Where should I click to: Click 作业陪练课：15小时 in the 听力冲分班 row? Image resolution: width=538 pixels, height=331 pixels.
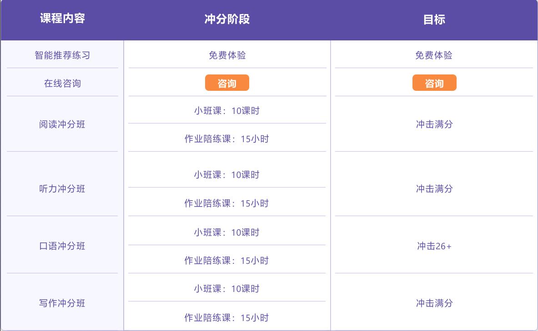click(226, 203)
